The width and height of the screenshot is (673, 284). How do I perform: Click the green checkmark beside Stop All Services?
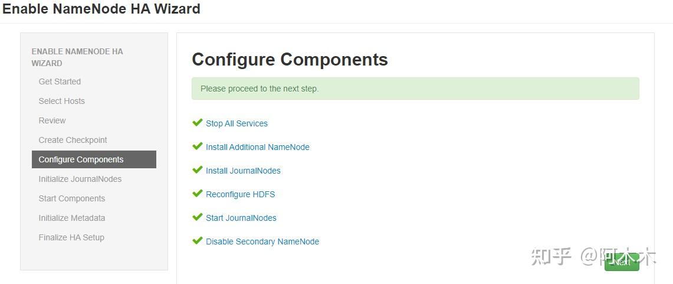pos(198,123)
